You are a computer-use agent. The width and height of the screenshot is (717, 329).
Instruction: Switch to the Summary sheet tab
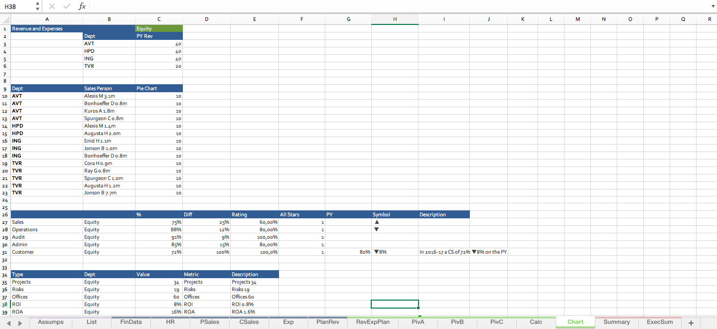[616, 323]
